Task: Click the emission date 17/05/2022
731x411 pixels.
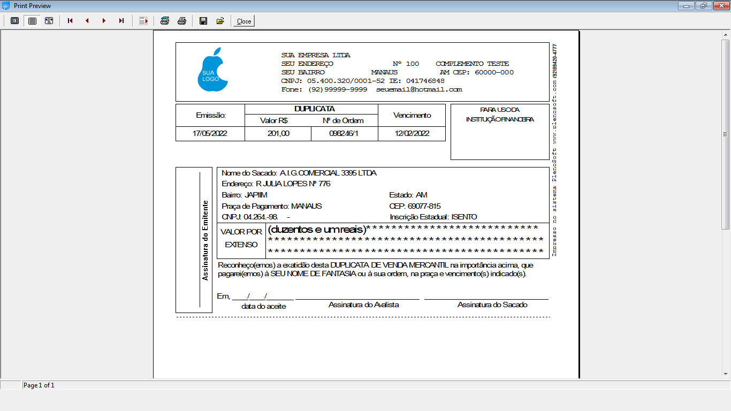Action: pyautogui.click(x=210, y=134)
